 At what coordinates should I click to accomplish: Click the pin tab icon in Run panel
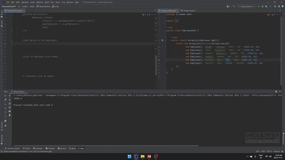point(5,126)
